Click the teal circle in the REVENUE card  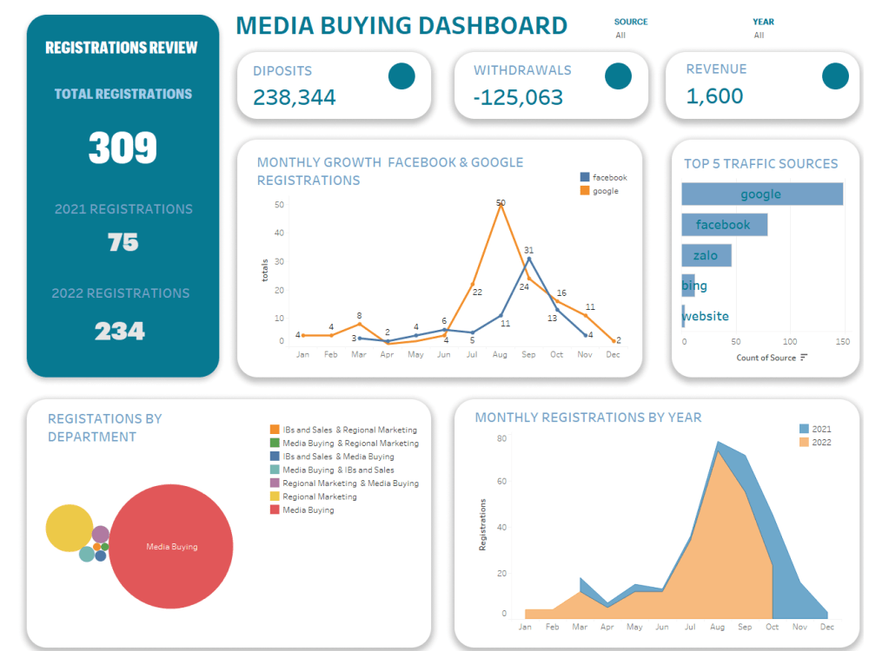835,76
